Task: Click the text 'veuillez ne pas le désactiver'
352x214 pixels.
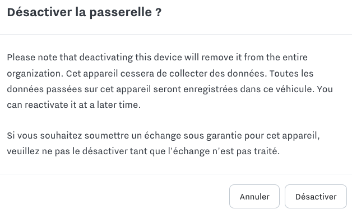Action: [67, 151]
